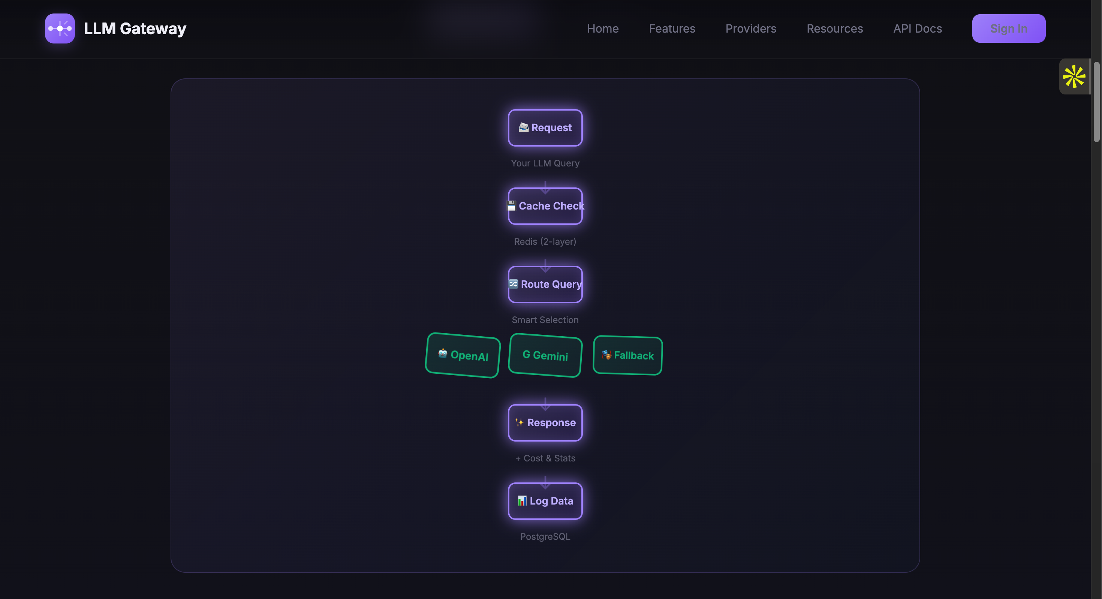
Task: Click the yellow starburst widget icon
Action: [1074, 76]
